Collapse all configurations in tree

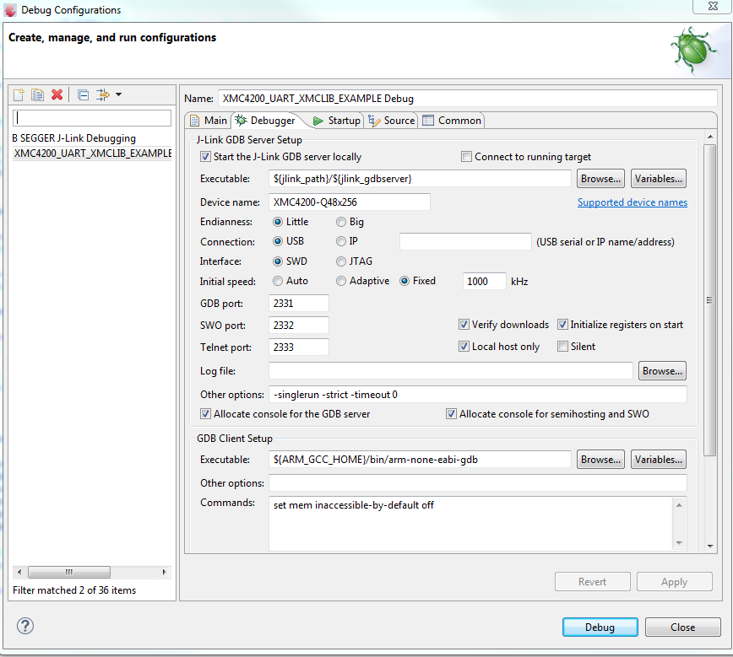click(x=84, y=95)
